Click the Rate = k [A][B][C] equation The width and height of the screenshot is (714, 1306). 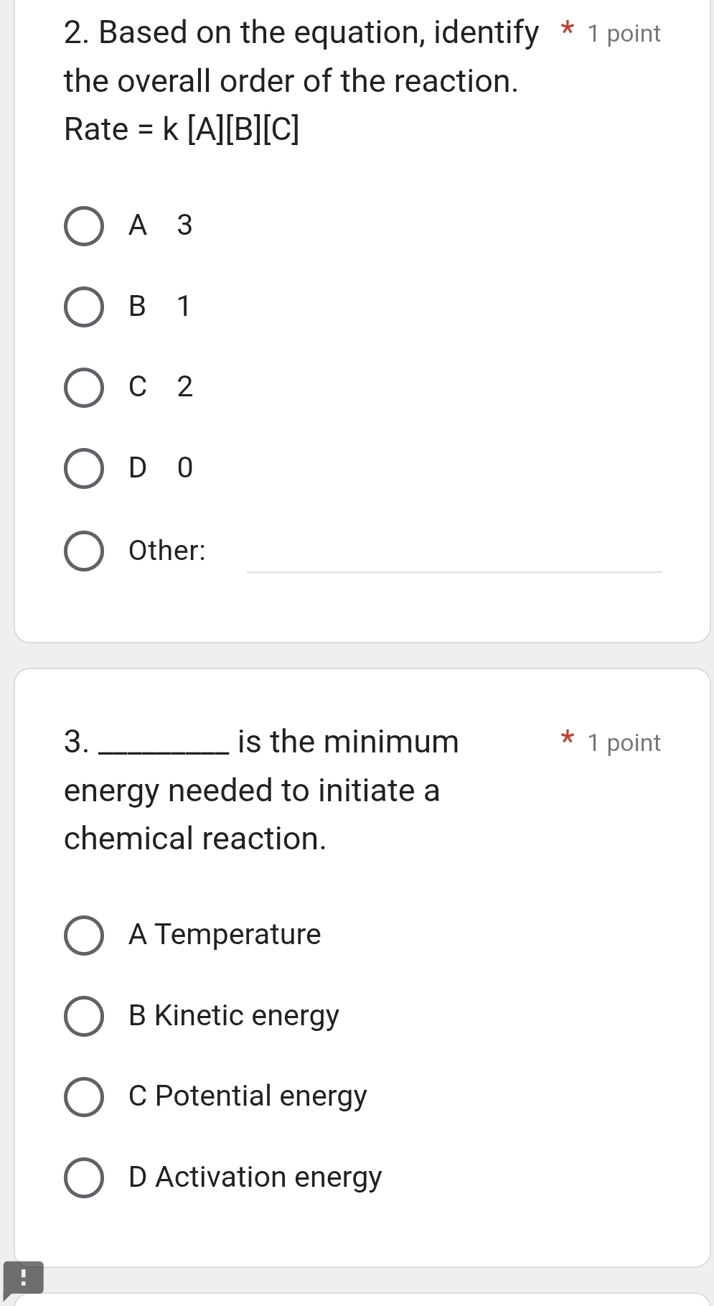click(182, 130)
